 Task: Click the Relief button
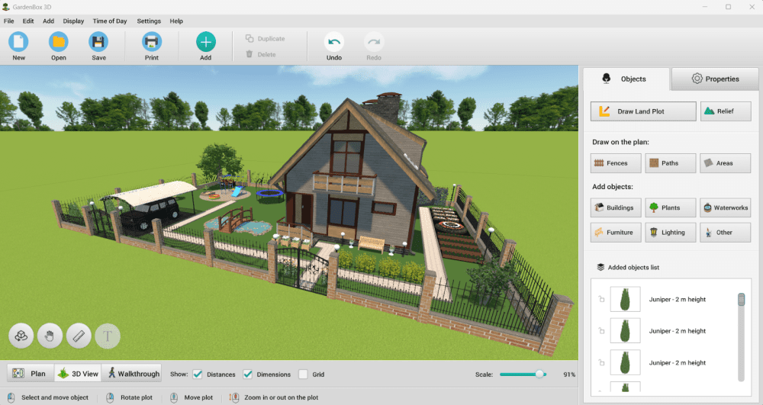(726, 111)
